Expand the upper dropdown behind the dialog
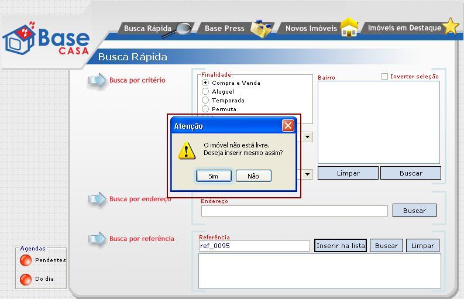464x299 pixels. [x=307, y=137]
